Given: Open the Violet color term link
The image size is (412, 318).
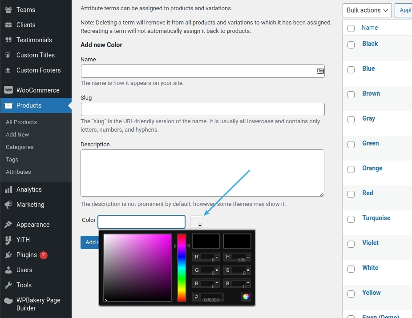Looking at the screenshot, I should pyautogui.click(x=371, y=243).
